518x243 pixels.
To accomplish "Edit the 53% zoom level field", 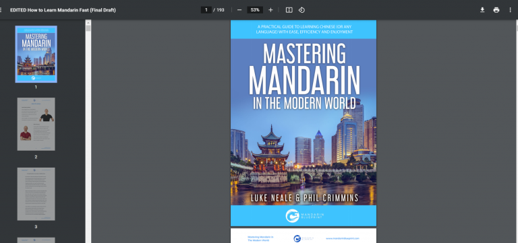I will (255, 10).
